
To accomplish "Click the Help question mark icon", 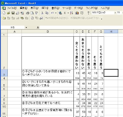I will pyautogui.click(x=82, y=13).
